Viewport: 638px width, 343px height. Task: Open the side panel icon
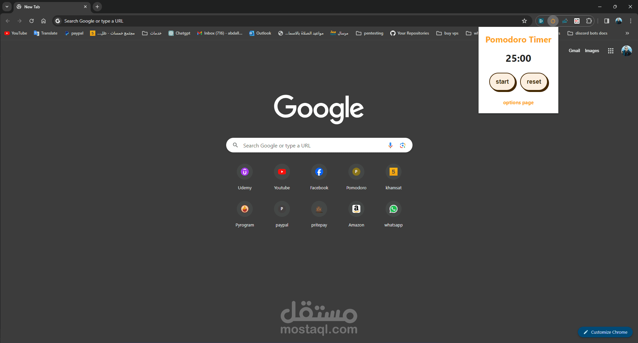pos(606,21)
